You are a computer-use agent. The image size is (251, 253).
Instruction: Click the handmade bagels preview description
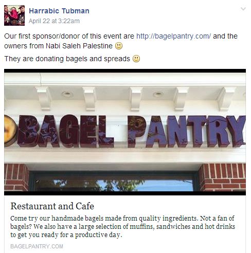tap(123, 226)
